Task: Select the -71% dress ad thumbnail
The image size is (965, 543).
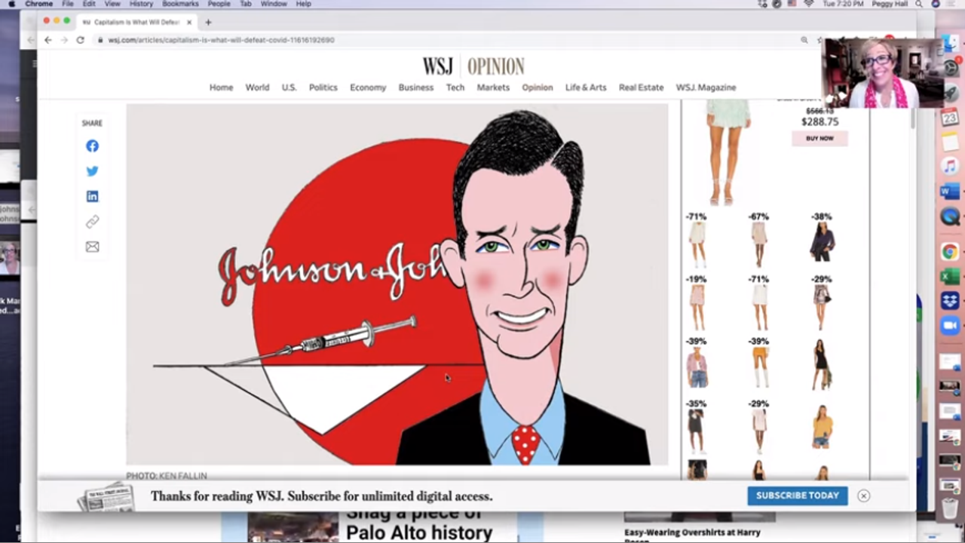Action: click(x=697, y=243)
